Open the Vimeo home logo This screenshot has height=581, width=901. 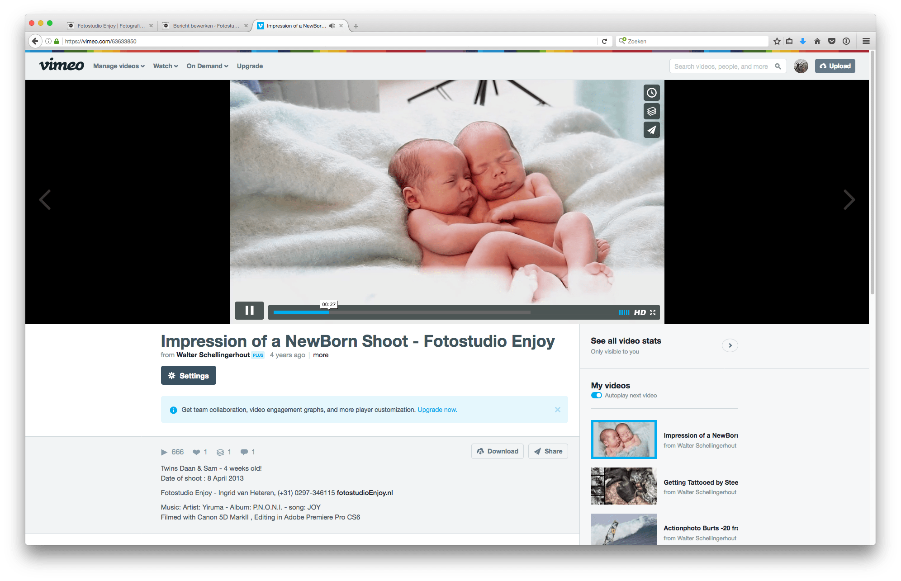pyautogui.click(x=62, y=65)
